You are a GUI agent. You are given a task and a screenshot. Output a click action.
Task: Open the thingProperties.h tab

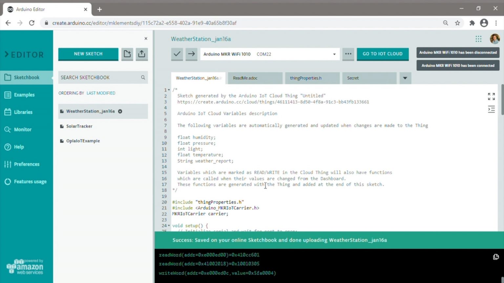[305, 78]
